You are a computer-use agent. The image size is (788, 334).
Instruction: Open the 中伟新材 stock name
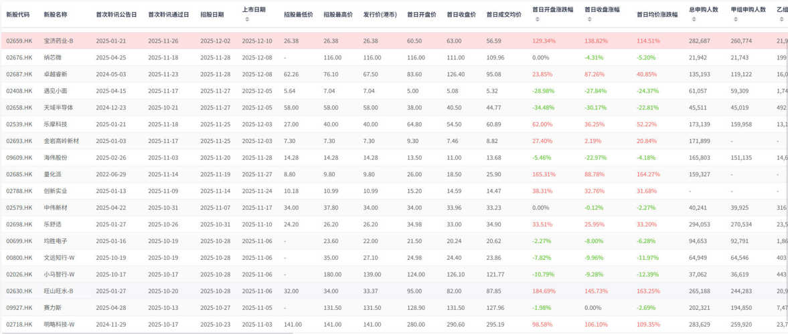click(x=56, y=208)
